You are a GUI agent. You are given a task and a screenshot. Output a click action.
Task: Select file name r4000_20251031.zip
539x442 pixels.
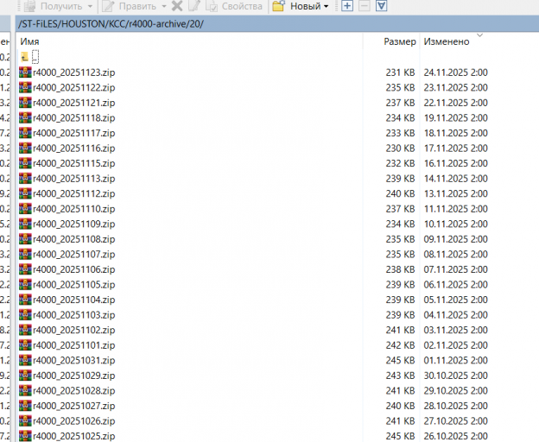(74, 360)
